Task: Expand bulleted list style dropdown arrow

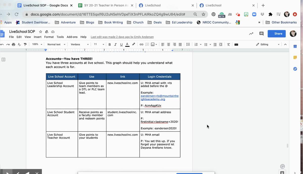Action: 210,45
